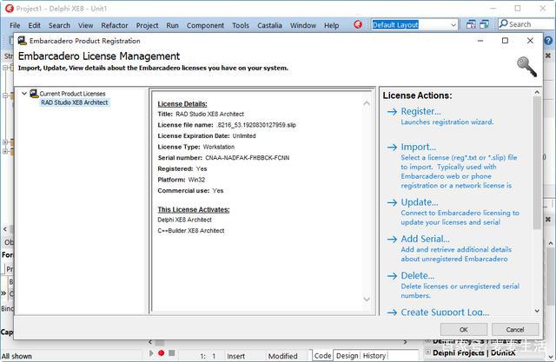Click the Delphi XE8 Architect entry

[x=184, y=220]
